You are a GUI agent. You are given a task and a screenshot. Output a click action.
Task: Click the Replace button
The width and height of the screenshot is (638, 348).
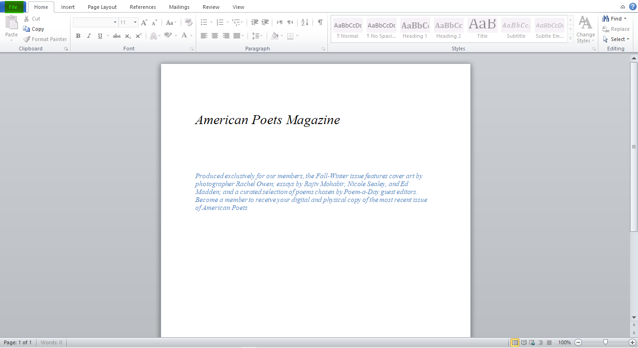click(616, 29)
